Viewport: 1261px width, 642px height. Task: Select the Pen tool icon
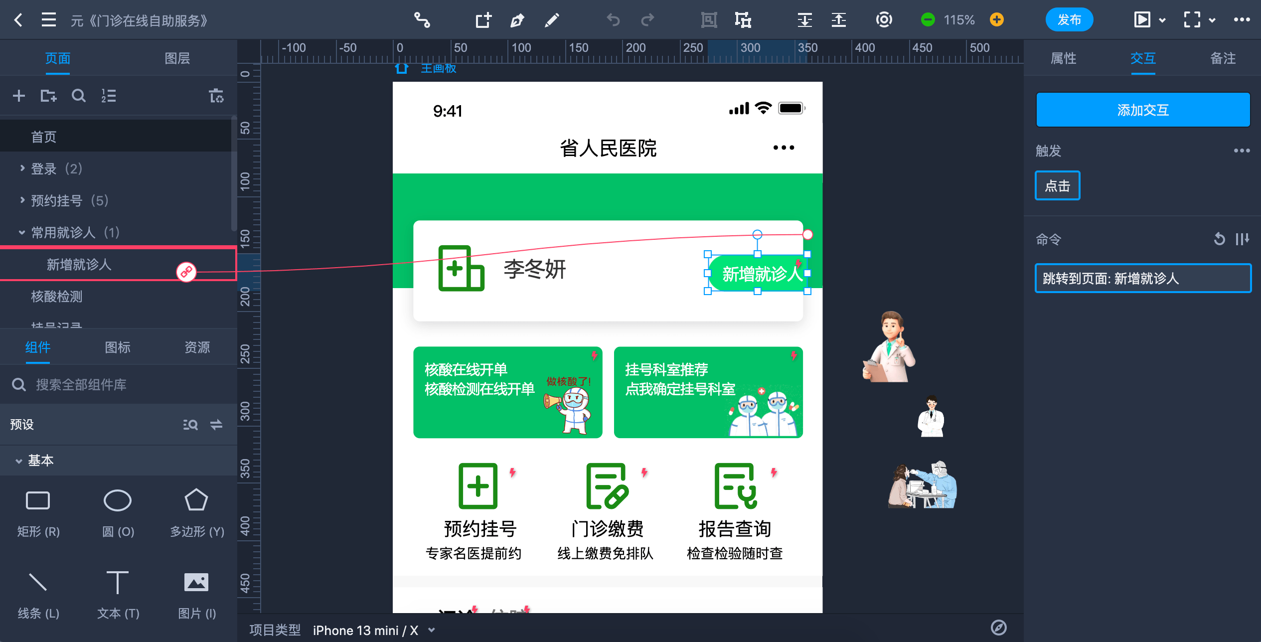pyautogui.click(x=517, y=20)
